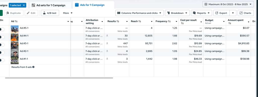Open Reach column options arrow
Image resolution: width=258 pixels, height=97 pixels.
[151, 21]
